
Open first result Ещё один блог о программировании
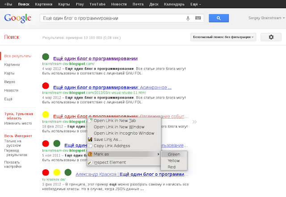(95, 58)
